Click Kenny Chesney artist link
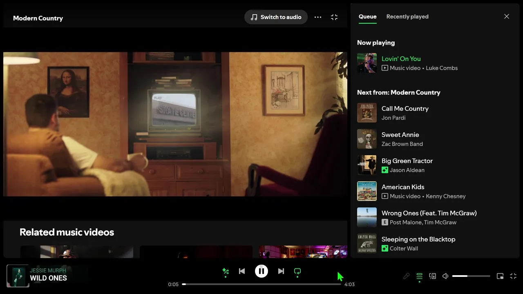The width and height of the screenshot is (523, 294). (446, 196)
